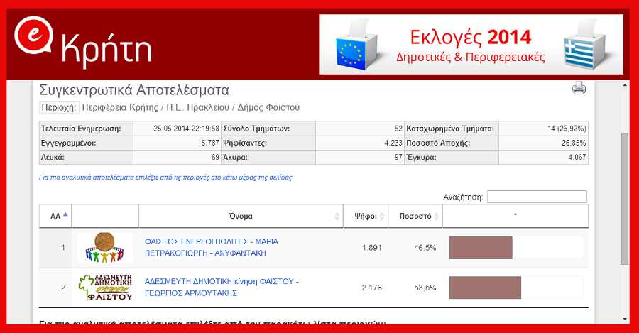Focus the Αναζήτηση search input field
The image size is (639, 333).
point(537,197)
